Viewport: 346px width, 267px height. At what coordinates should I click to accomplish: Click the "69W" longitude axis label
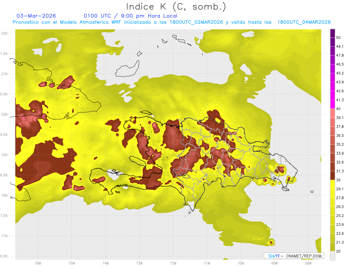point(274,263)
